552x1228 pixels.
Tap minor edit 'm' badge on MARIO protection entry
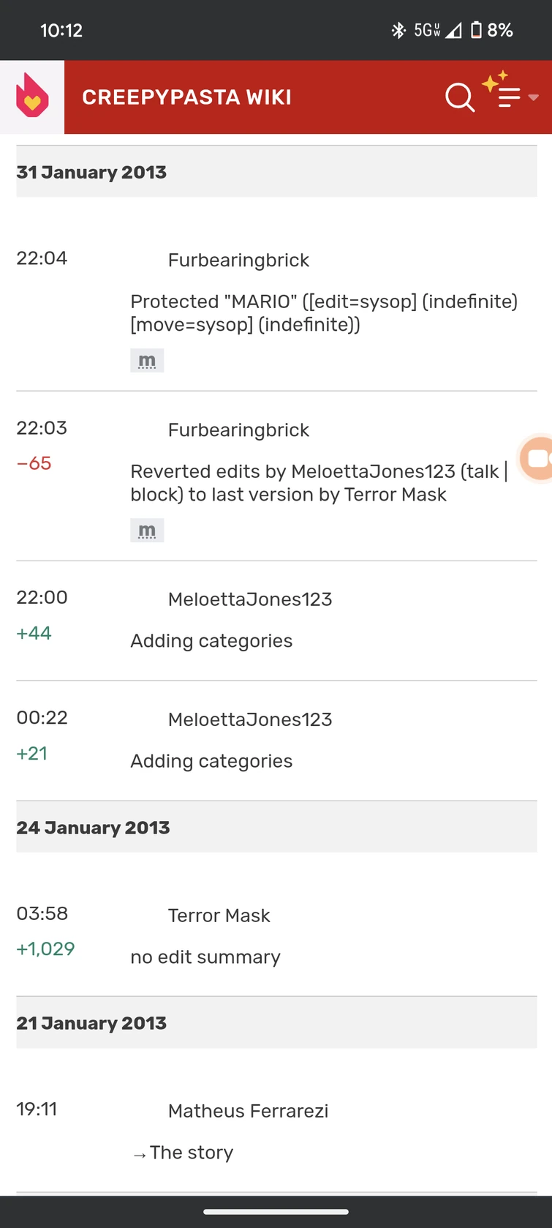pos(147,360)
